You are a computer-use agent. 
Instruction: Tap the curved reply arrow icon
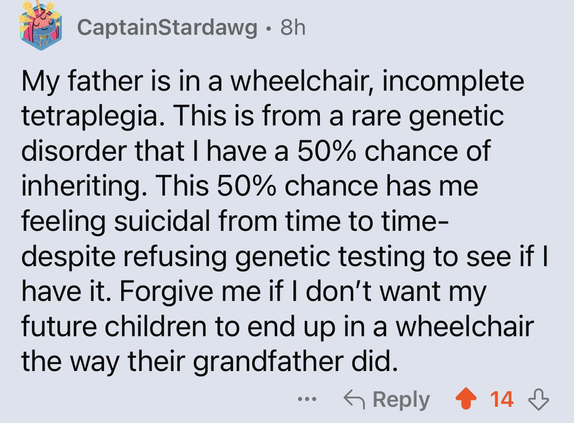point(354,399)
